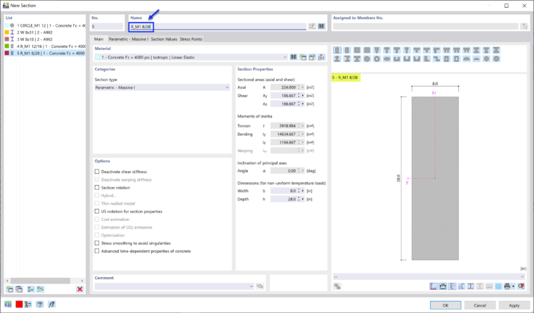Viewport: 534px width, 313px height.
Task: Select the L-shaped section icon
Action: point(426,59)
